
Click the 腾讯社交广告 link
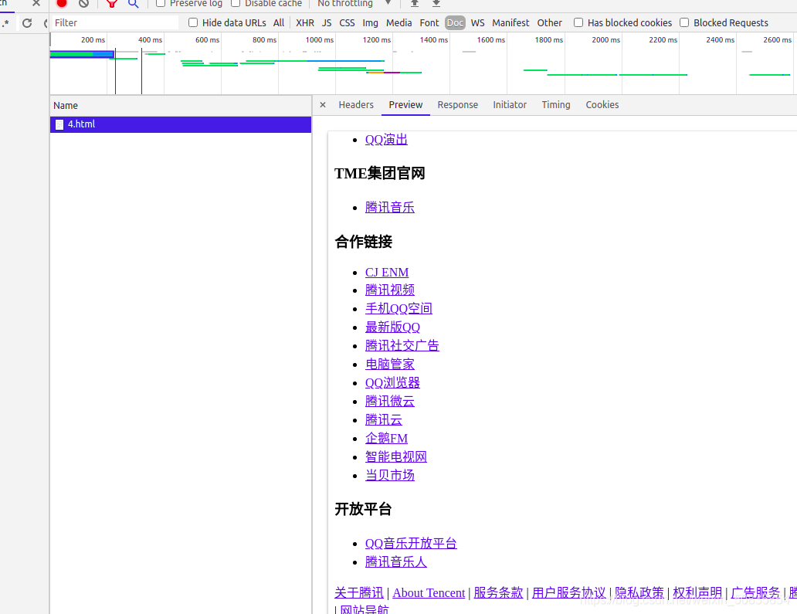(x=402, y=346)
